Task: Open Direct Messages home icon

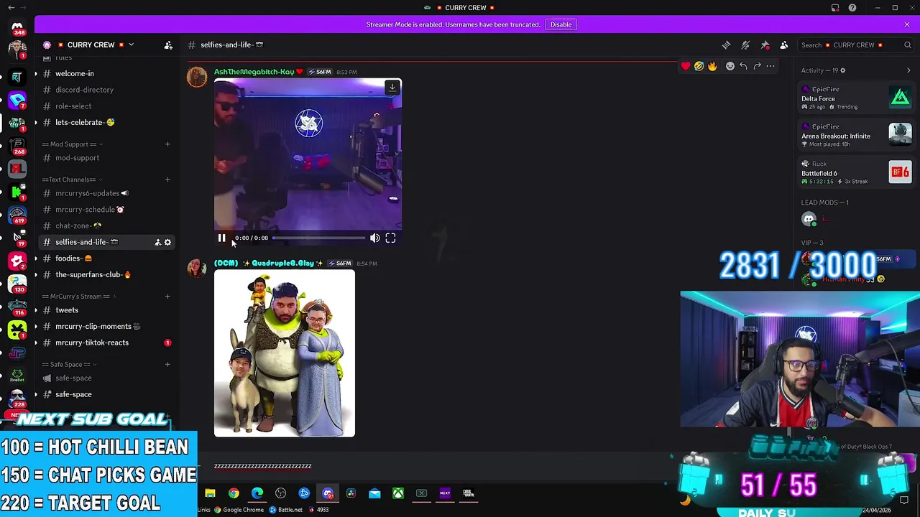Action: pyautogui.click(x=17, y=27)
